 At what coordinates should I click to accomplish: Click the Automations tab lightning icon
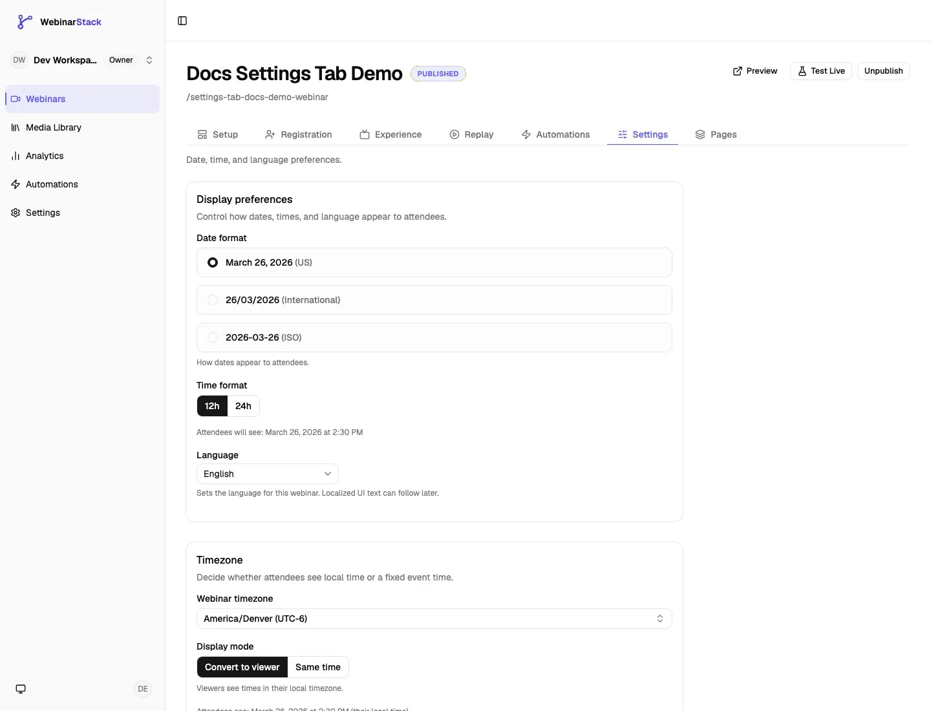coord(526,134)
